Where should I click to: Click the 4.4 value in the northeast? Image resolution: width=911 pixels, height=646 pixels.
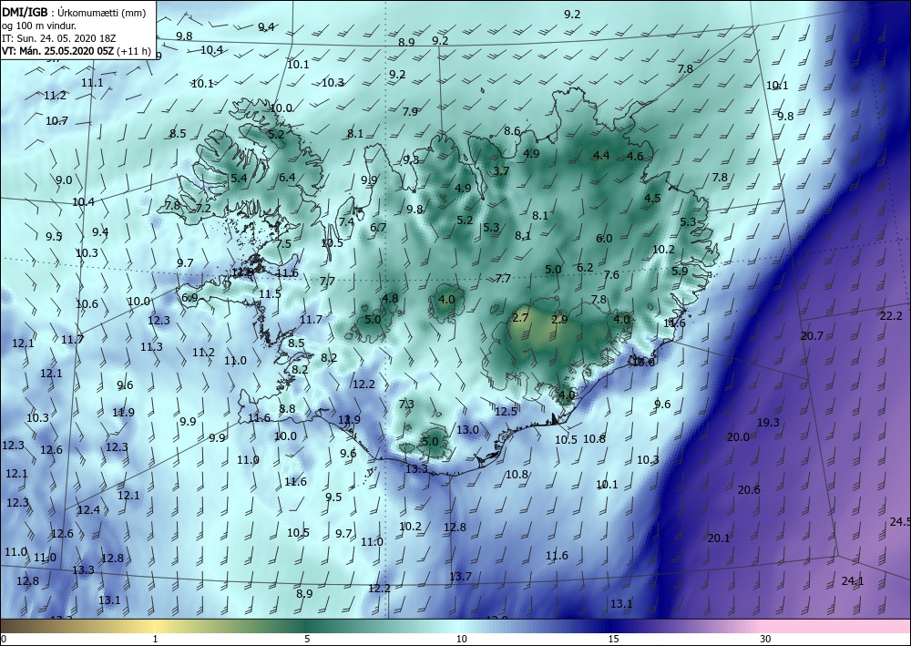601,155
